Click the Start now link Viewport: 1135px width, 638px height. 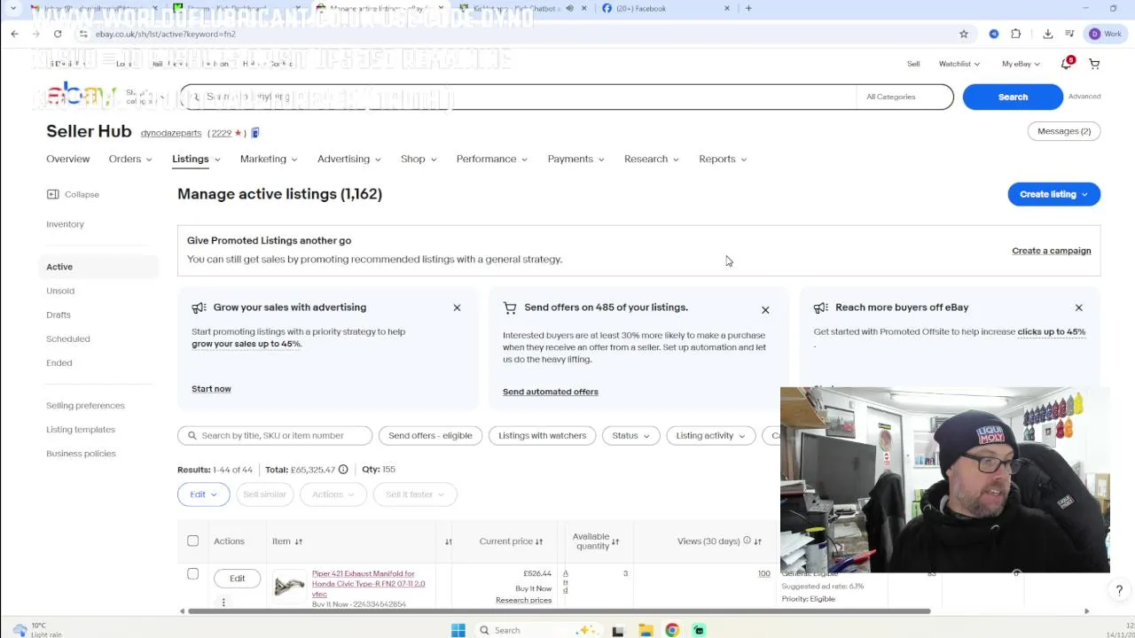click(211, 389)
